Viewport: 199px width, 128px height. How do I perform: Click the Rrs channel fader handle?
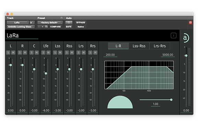pyautogui.click(x=93, y=69)
